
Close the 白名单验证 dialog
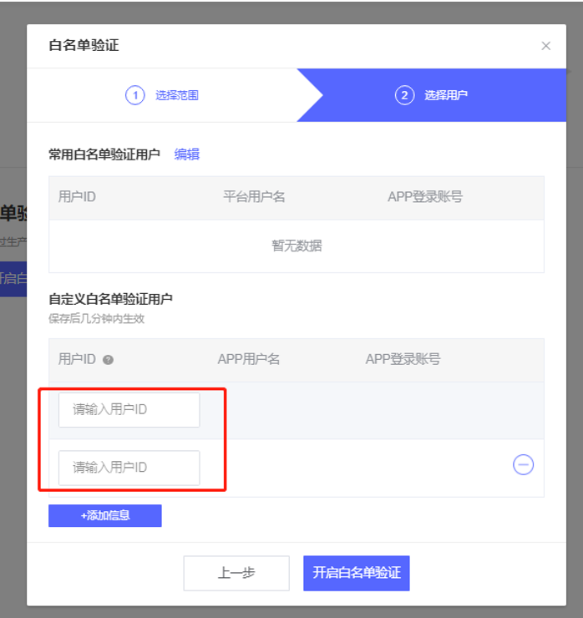[546, 46]
